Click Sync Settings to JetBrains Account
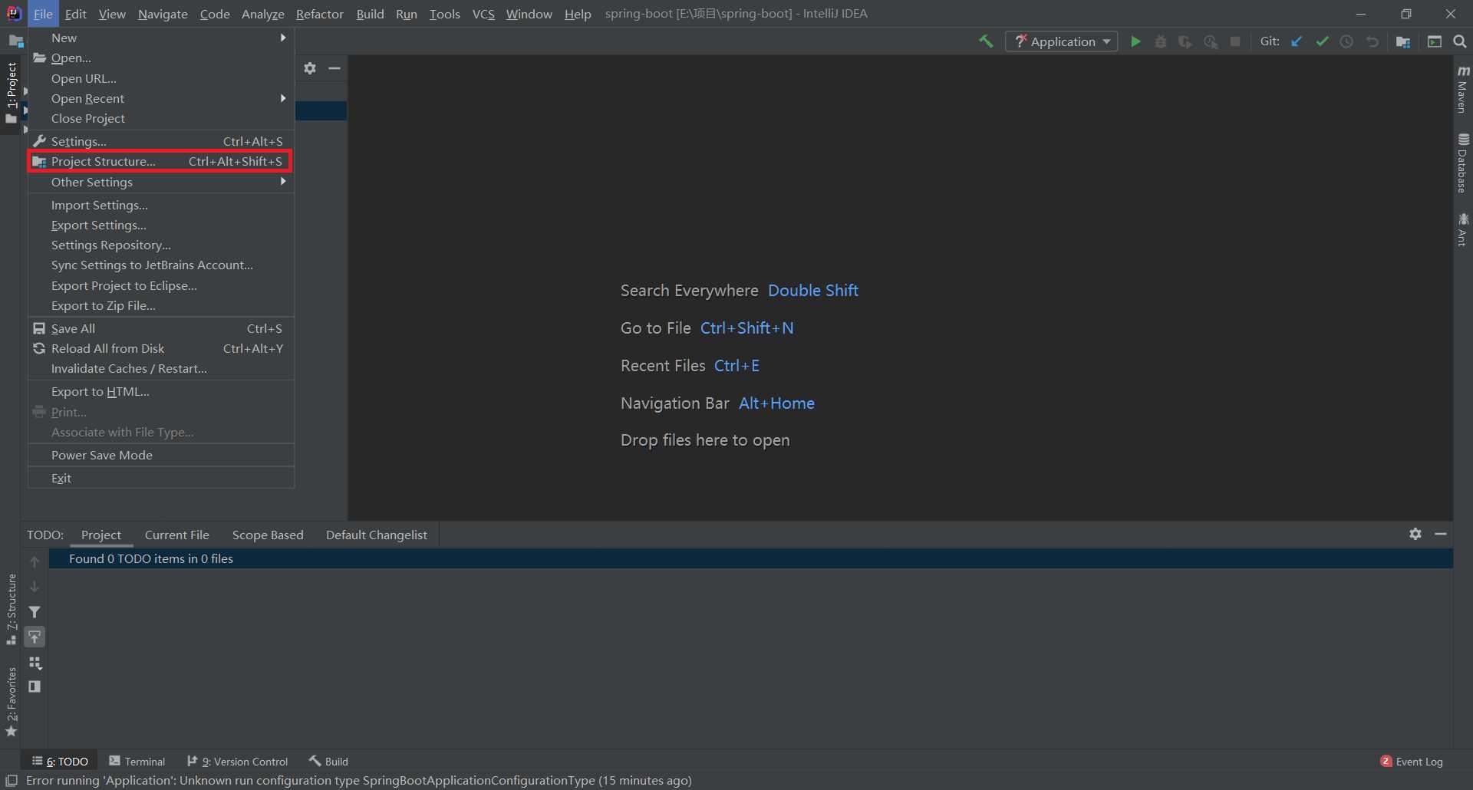Screen dimensions: 1473x790 [161, 265]
